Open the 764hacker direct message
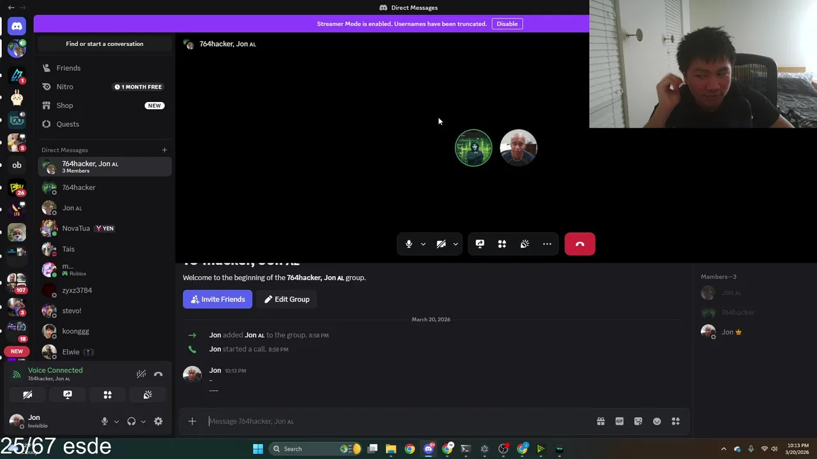The width and height of the screenshot is (817, 459). pyautogui.click(x=105, y=187)
